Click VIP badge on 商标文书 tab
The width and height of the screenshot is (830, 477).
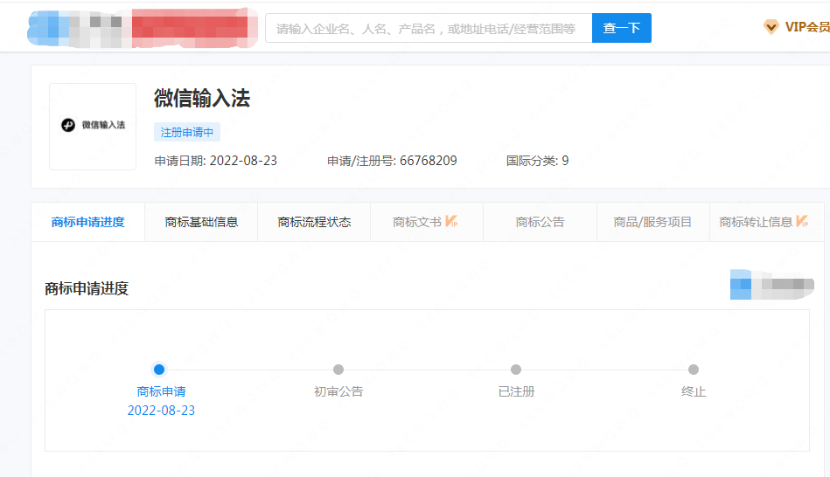[452, 222]
